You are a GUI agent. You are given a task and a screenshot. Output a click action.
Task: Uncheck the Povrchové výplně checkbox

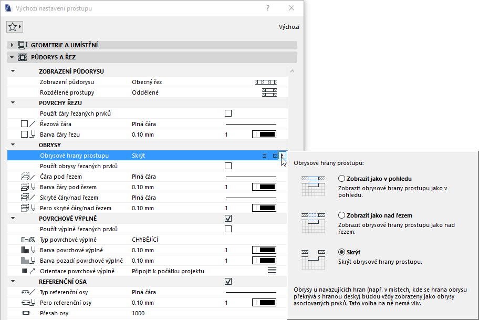point(228,219)
